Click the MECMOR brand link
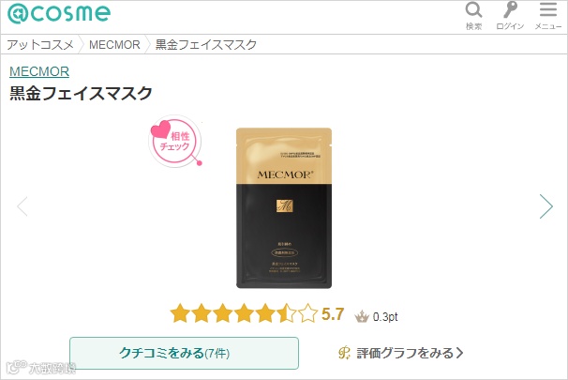Viewport: 568px width, 380px height. [x=39, y=71]
